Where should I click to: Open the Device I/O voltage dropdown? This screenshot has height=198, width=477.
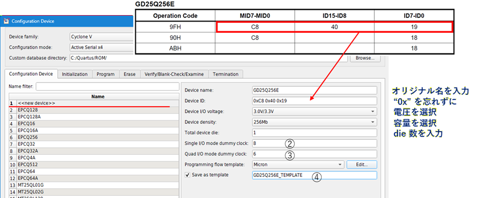pos(315,112)
